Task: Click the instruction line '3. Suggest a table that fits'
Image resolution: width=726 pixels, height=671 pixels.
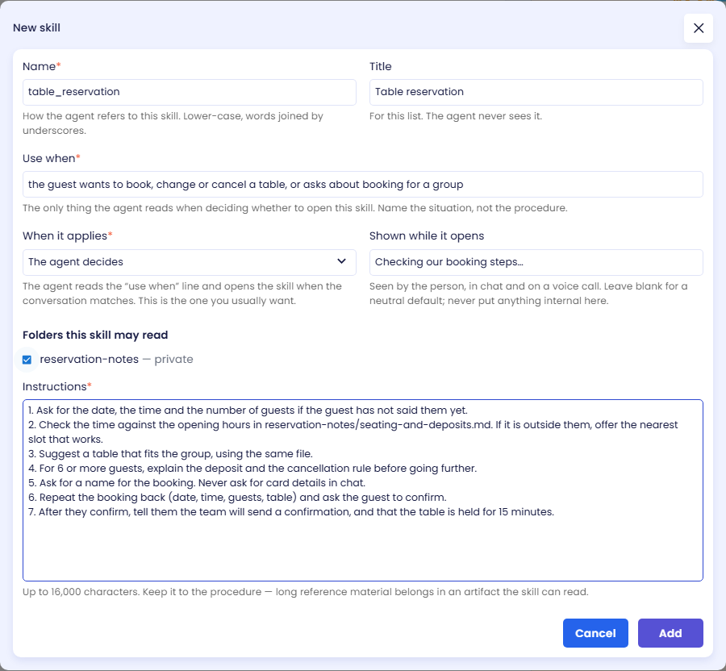Action: (170, 453)
